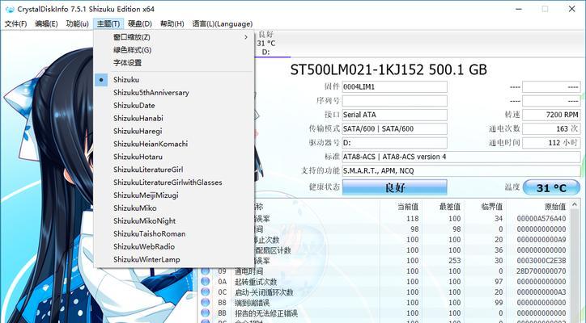Open the 文件(F) menu

click(x=15, y=24)
